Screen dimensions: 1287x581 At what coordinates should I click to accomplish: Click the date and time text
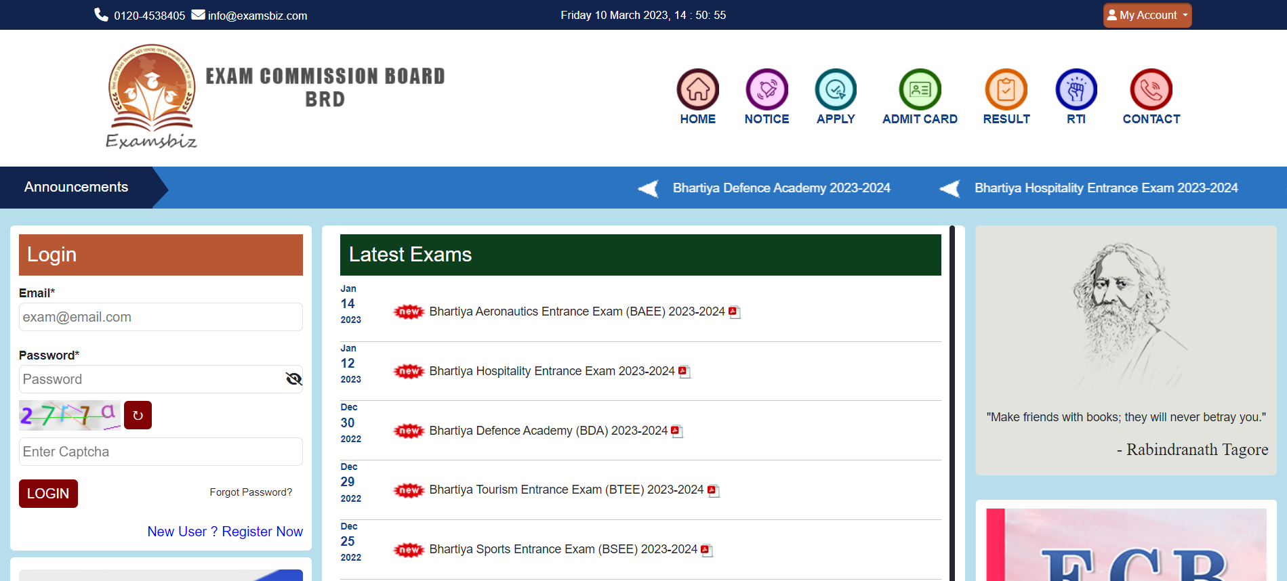click(643, 15)
